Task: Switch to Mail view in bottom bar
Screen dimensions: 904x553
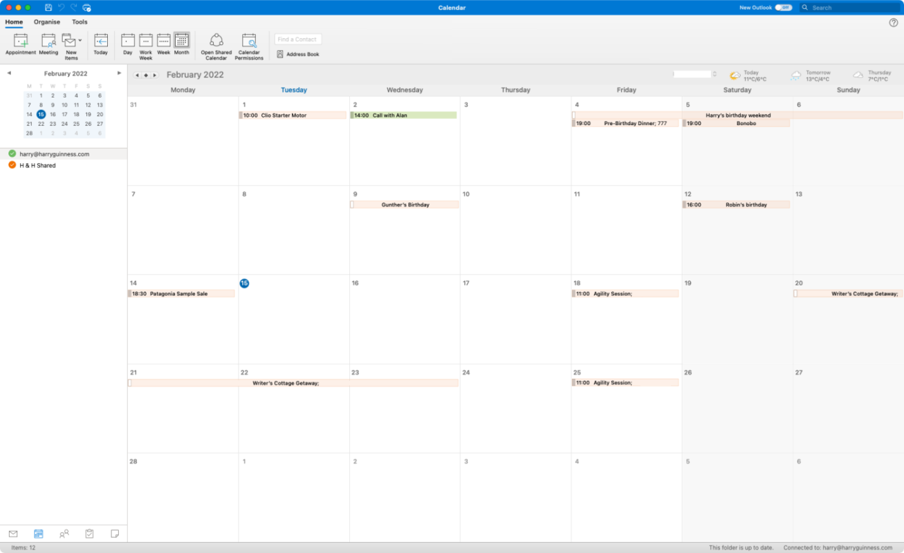Action: pyautogui.click(x=13, y=534)
